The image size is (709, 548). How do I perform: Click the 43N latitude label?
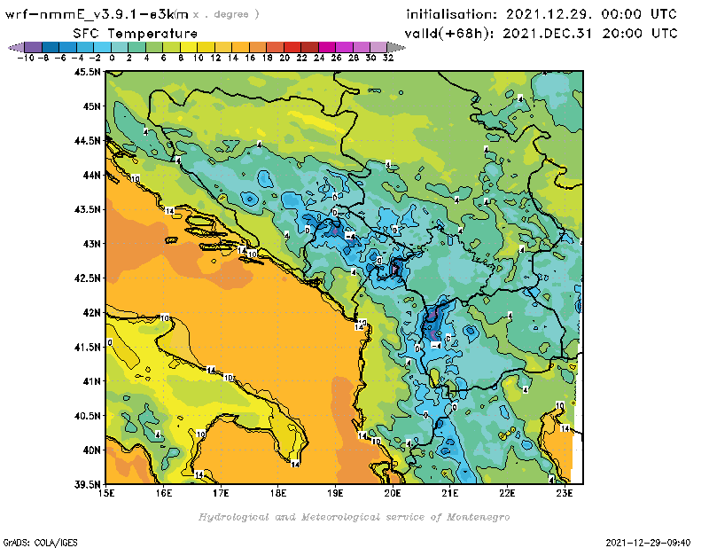tap(91, 244)
